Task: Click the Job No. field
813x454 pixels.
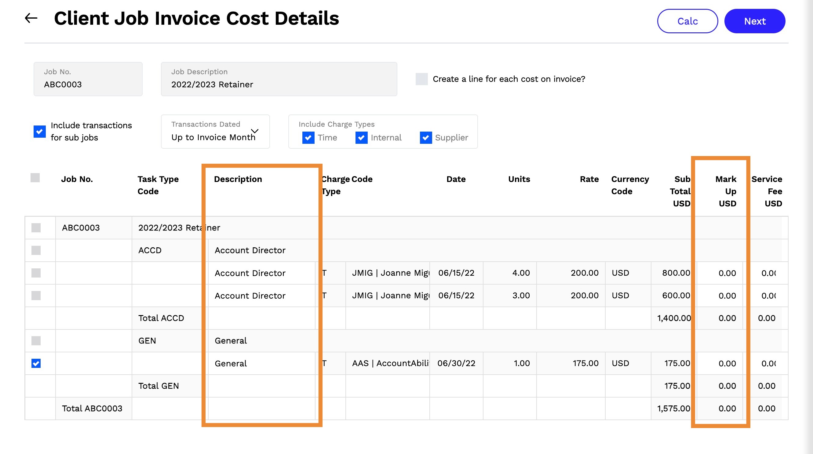Action: click(88, 79)
